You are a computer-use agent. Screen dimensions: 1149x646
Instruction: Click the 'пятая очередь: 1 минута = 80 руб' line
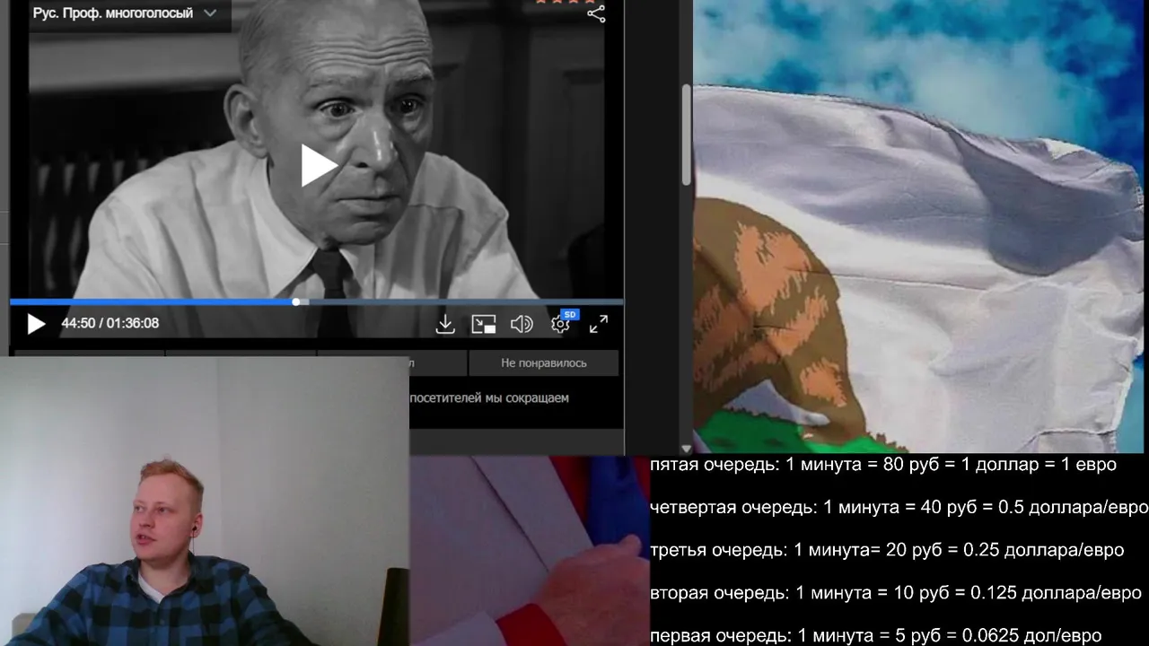[x=883, y=465]
